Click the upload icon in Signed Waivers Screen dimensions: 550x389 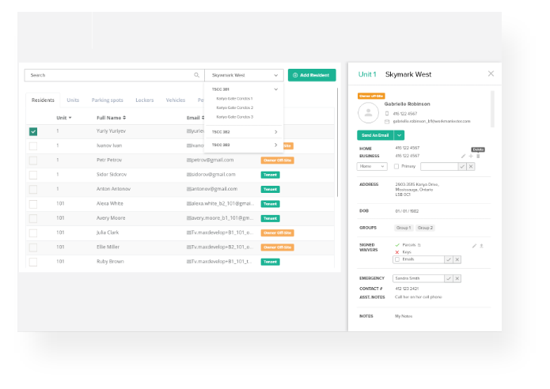481,246
